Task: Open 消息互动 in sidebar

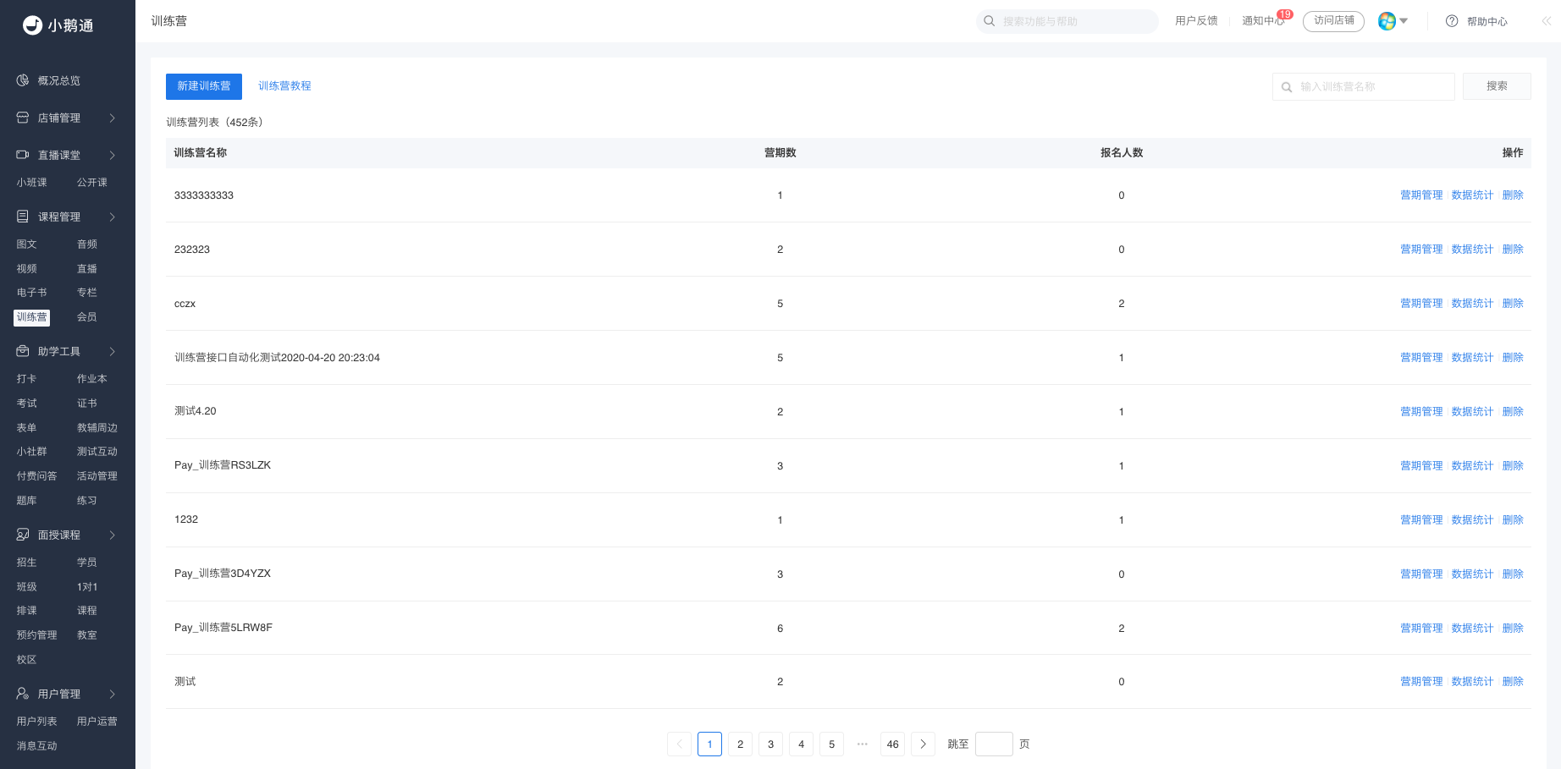Action: (x=37, y=746)
